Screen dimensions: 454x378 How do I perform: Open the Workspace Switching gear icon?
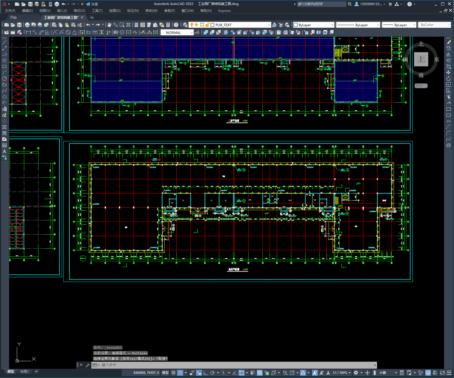[x=356, y=373]
